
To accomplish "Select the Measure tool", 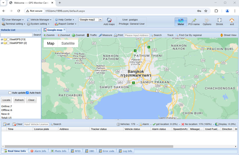I will pos(105,35).
